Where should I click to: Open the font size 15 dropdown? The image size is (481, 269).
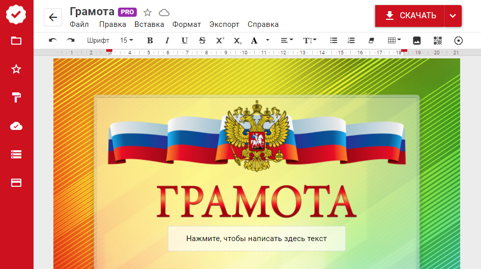126,41
